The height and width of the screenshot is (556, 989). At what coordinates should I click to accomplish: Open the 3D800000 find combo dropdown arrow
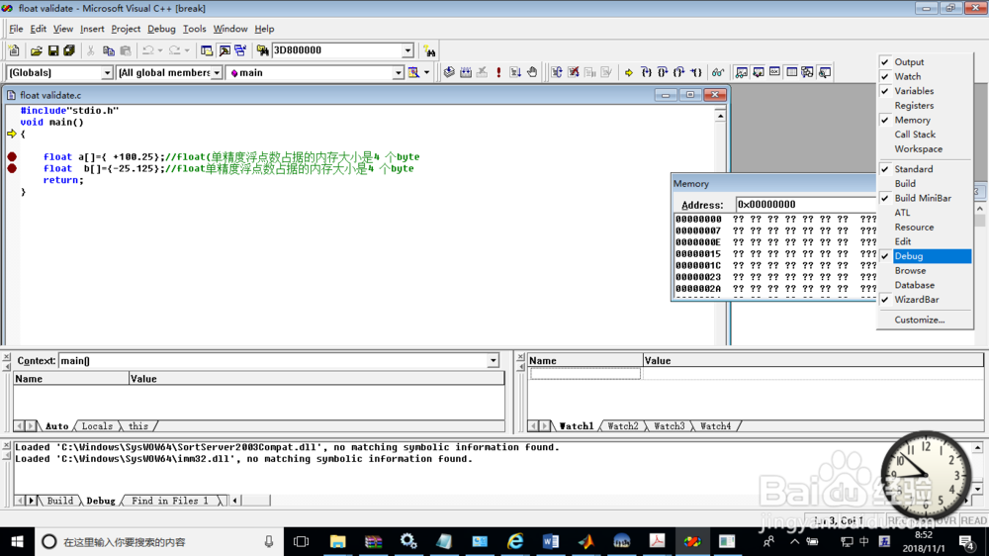407,50
